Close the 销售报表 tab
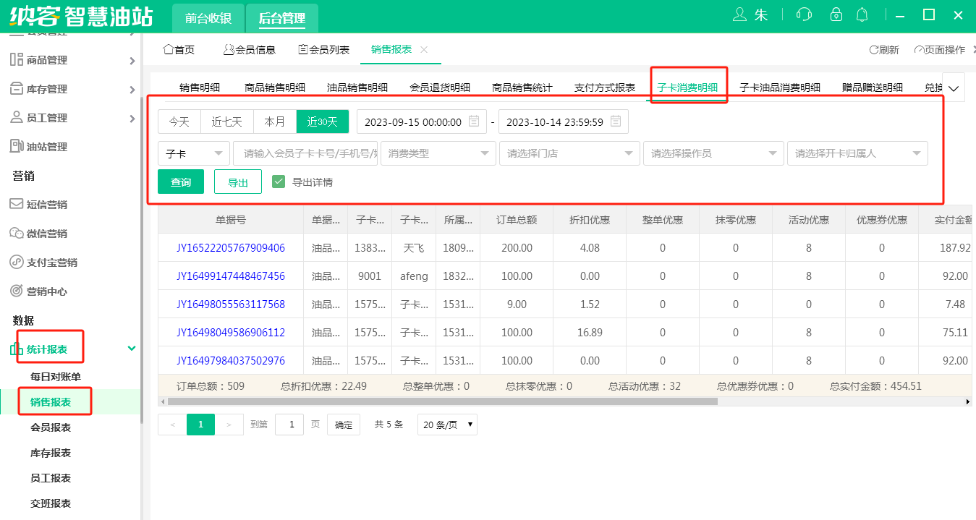Viewport: 976px width, 520px height. [424, 49]
